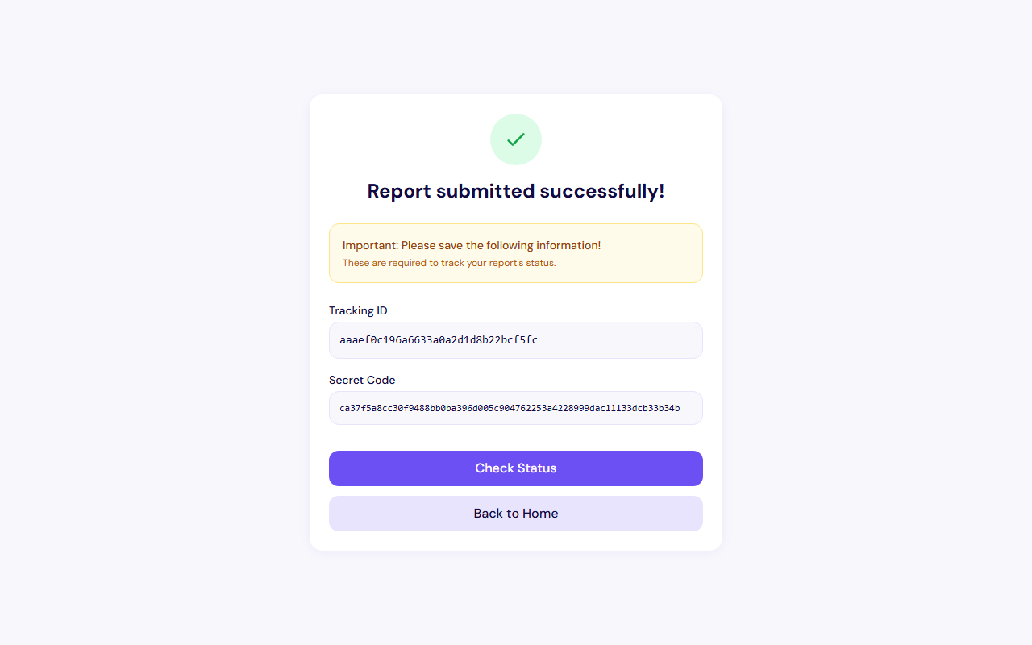Select the 'Important: Please save' warning text
This screenshot has height=645, width=1032.
[472, 245]
